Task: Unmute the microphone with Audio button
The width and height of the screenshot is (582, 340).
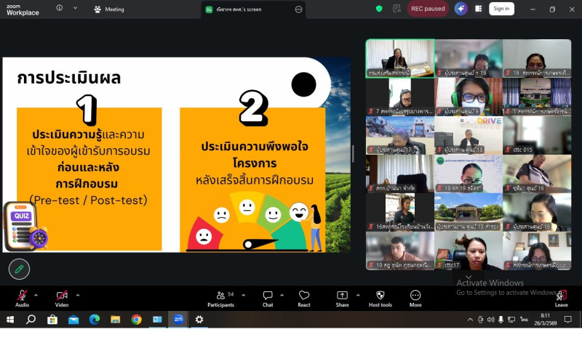Action: 22,298
